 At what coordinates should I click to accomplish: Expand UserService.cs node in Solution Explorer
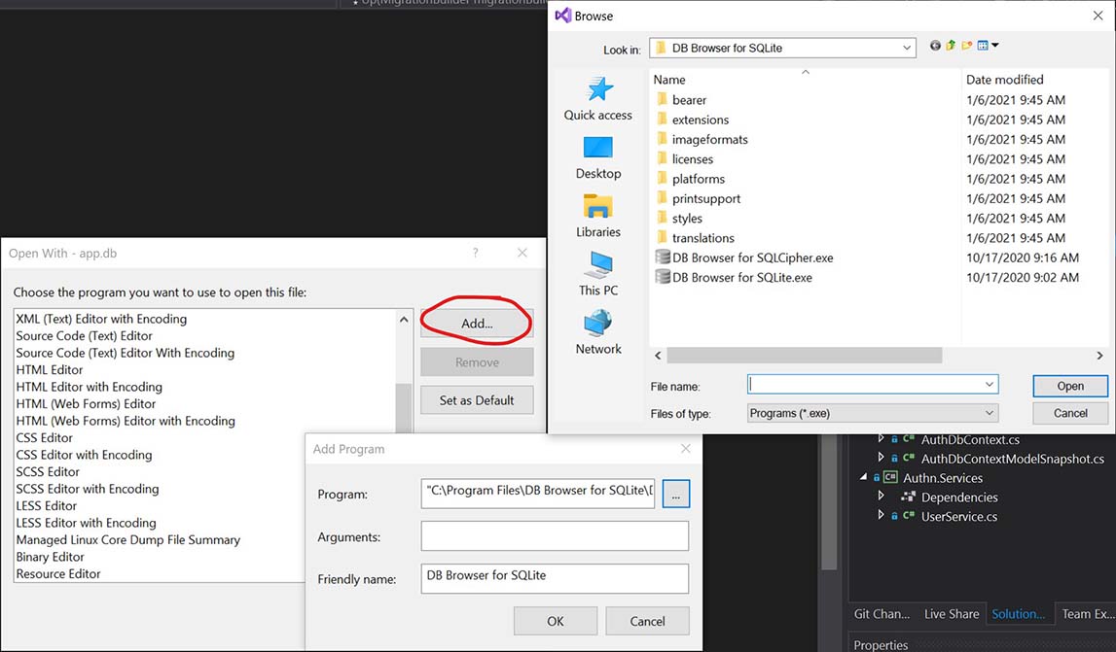882,516
